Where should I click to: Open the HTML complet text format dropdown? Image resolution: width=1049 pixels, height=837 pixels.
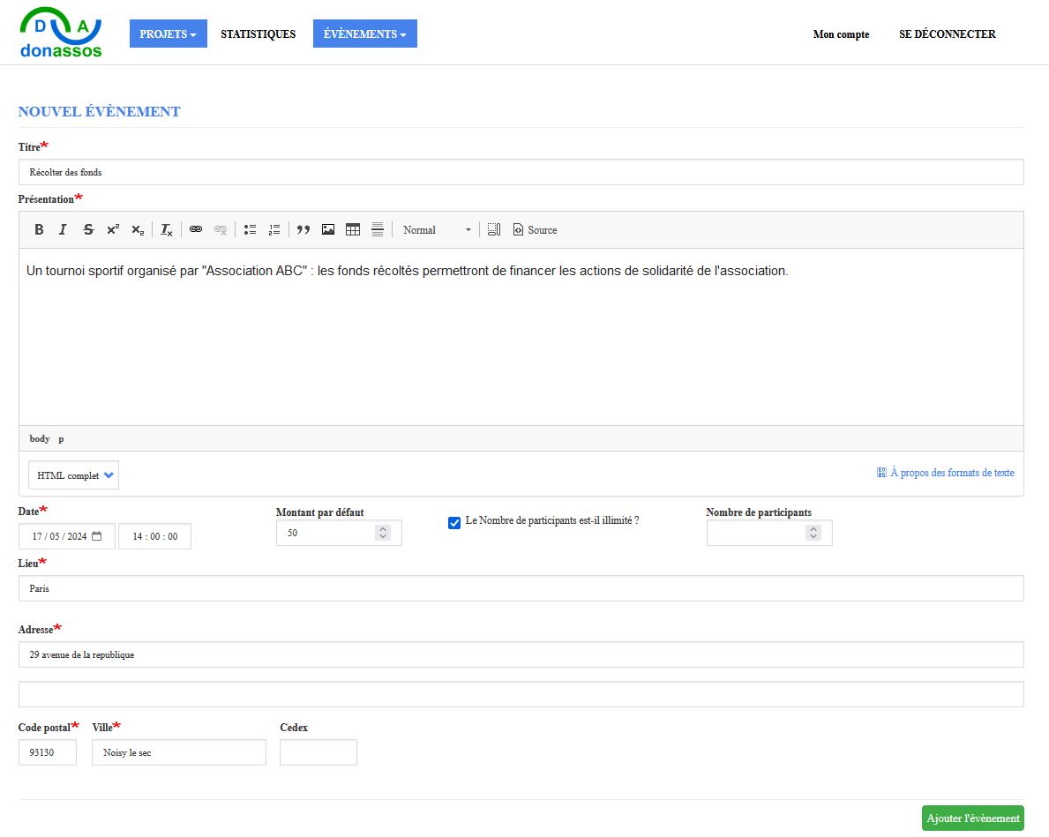coord(74,475)
